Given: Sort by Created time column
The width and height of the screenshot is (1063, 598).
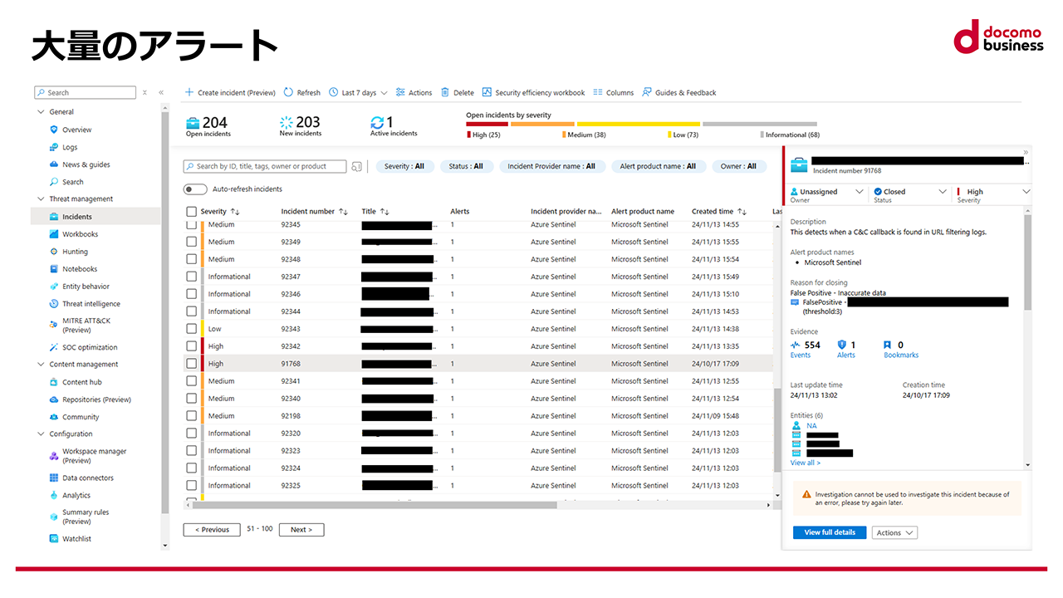Looking at the screenshot, I should pyautogui.click(x=719, y=212).
